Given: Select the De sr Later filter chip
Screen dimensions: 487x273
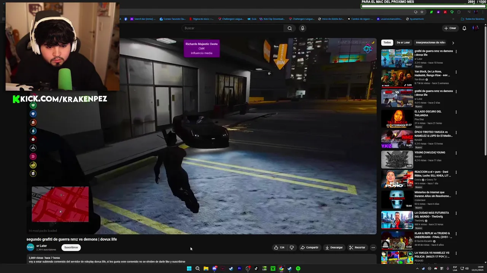Looking at the screenshot, I should (x=403, y=42).
